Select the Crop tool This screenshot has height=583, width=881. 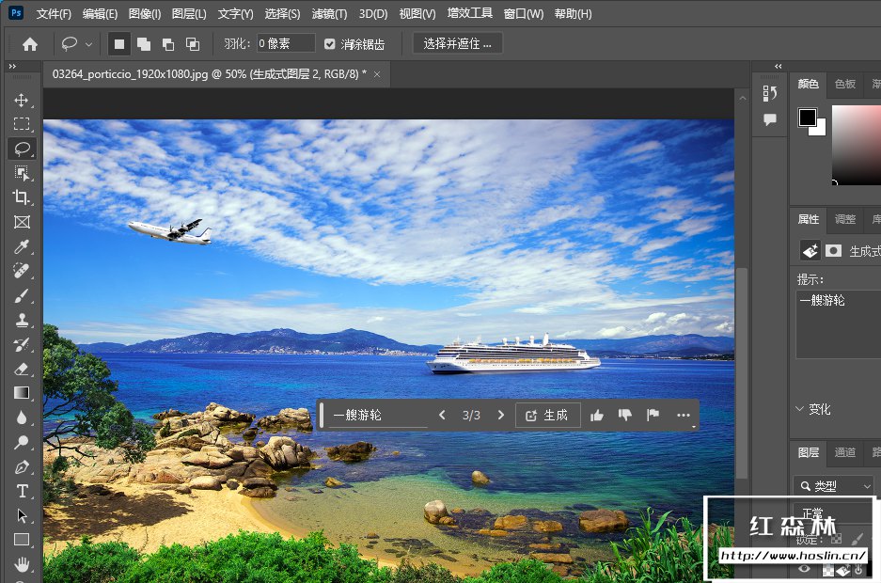22,197
